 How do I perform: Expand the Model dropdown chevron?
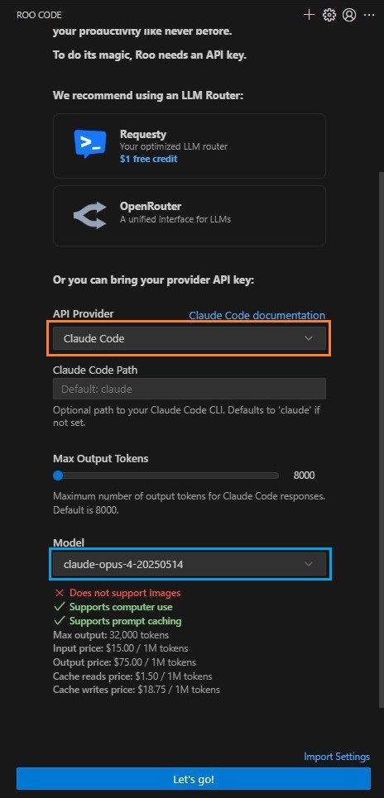coord(309,564)
